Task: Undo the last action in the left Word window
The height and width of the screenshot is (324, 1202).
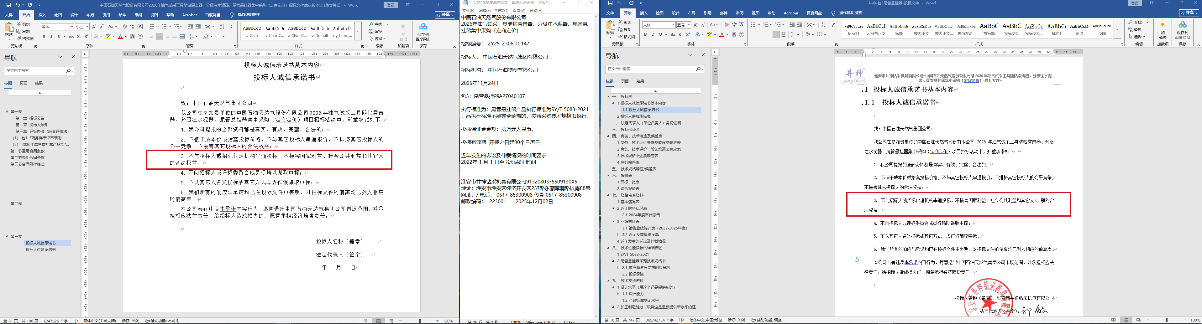Action: (18, 5)
